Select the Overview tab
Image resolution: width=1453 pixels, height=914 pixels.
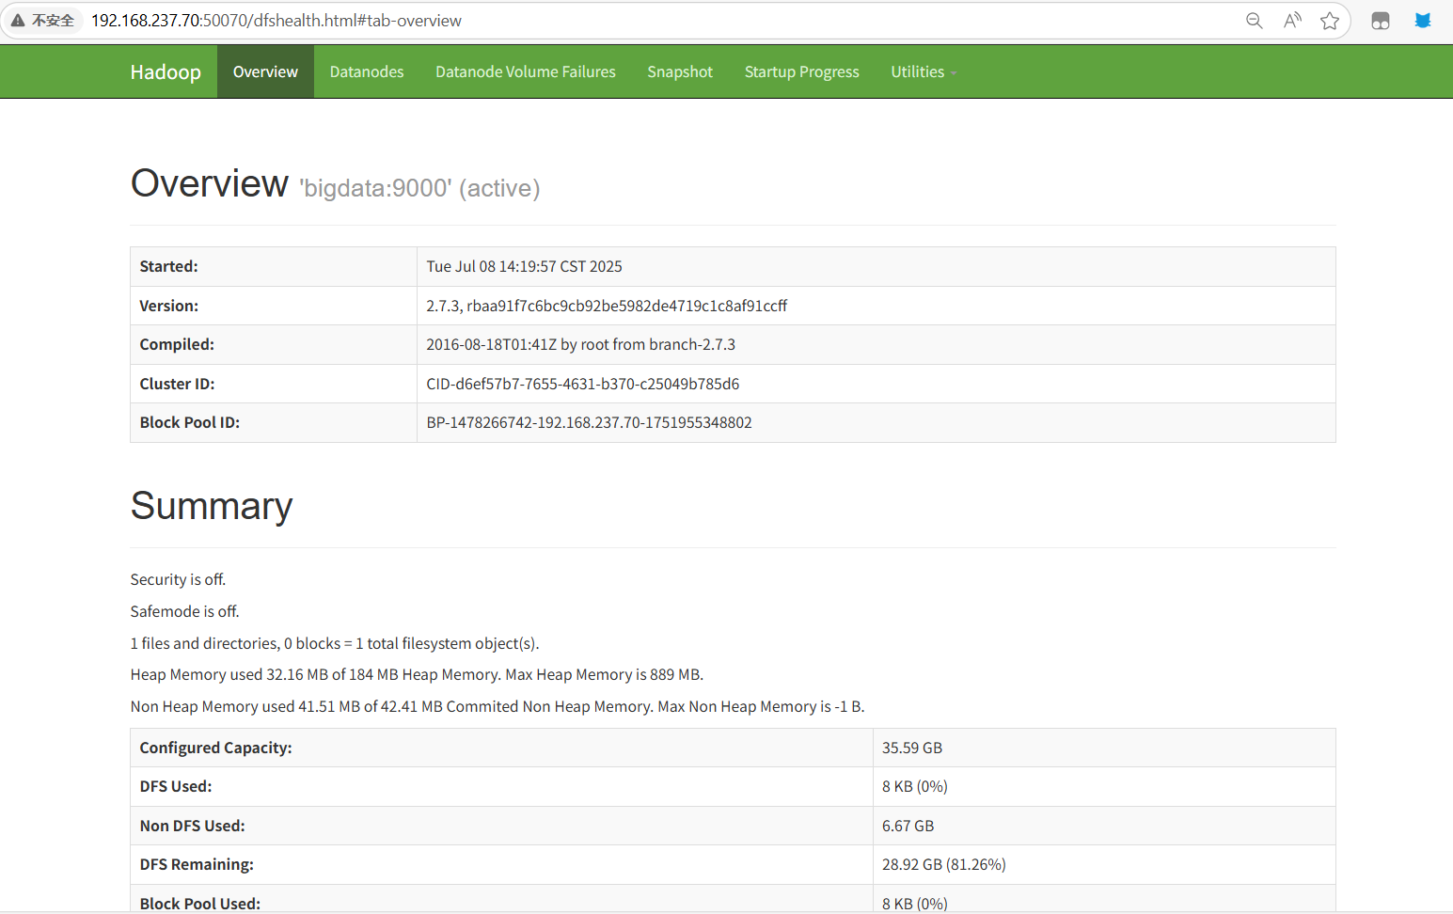(264, 71)
